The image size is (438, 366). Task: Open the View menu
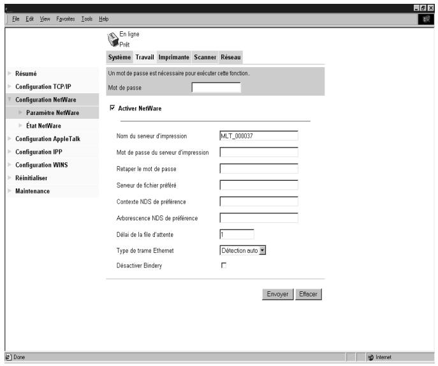45,19
